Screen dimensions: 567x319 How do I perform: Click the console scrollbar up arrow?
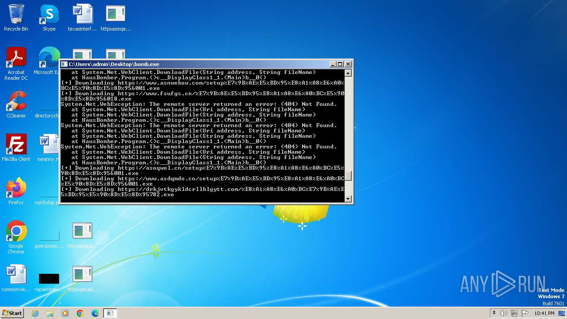tap(348, 73)
